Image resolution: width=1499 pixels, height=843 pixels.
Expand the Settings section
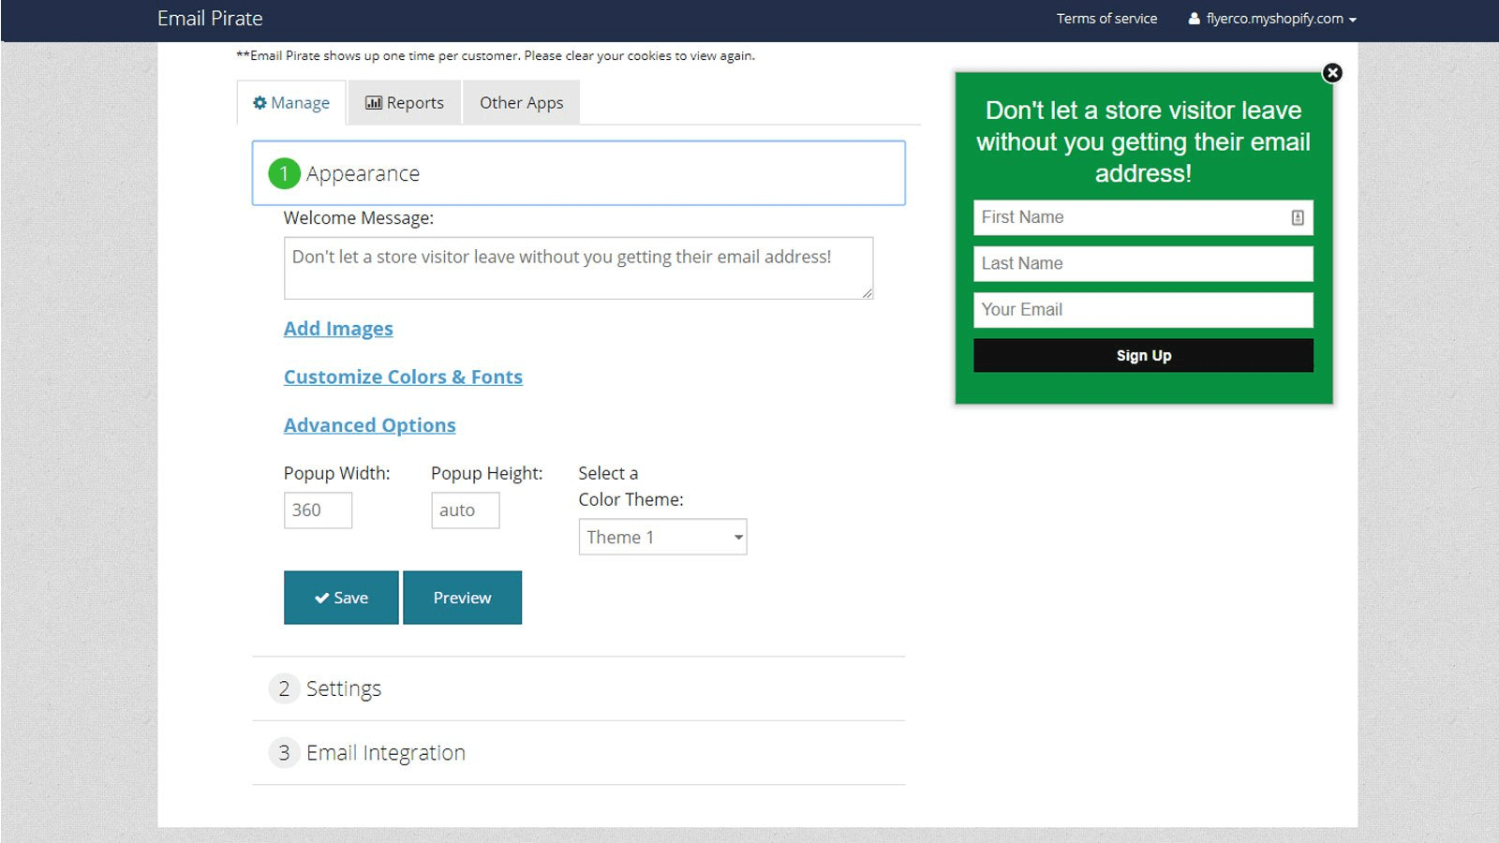tap(343, 688)
